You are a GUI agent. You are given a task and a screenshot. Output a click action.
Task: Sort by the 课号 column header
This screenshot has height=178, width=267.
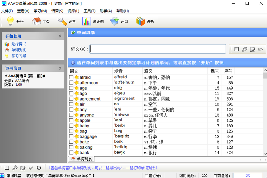(x=214, y=71)
